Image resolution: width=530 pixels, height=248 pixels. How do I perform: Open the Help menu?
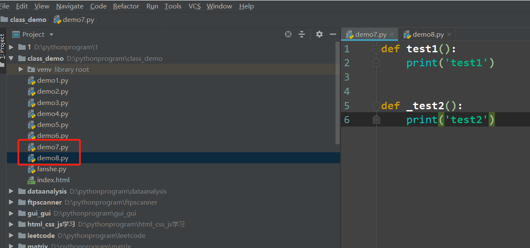click(246, 6)
